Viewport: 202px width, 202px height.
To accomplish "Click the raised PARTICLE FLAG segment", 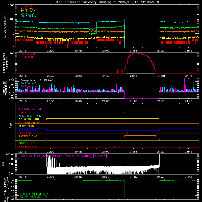I will click(140, 136).
